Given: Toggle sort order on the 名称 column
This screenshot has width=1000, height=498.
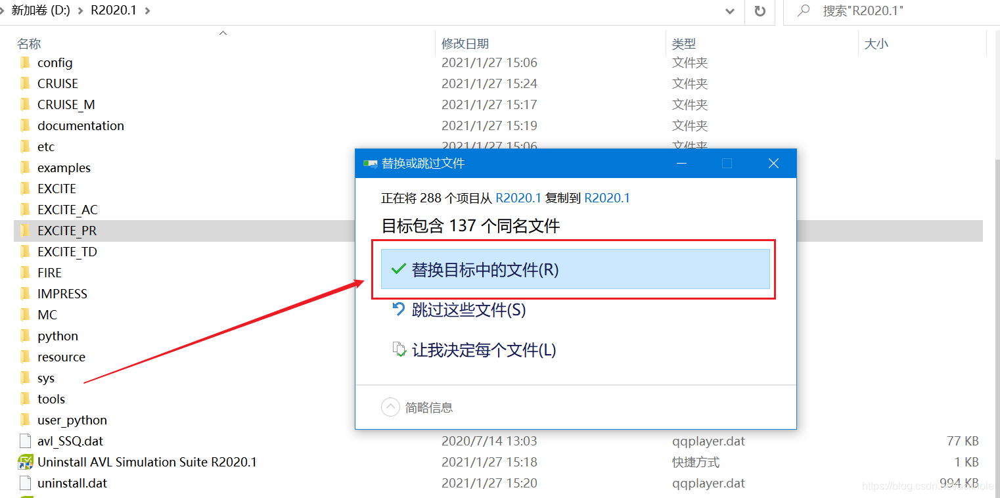Looking at the screenshot, I should point(30,43).
